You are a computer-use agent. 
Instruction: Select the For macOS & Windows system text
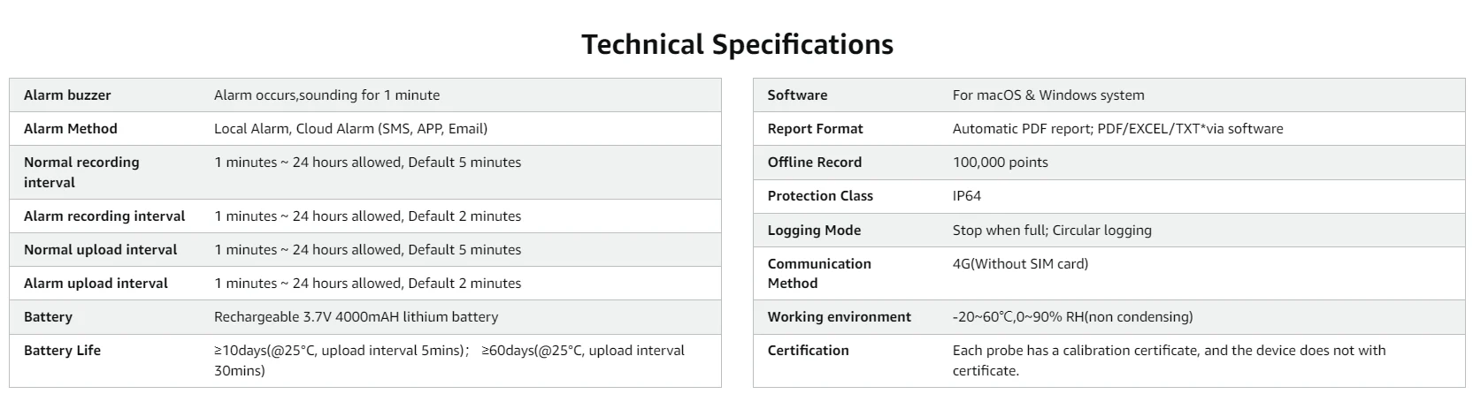click(x=1048, y=95)
